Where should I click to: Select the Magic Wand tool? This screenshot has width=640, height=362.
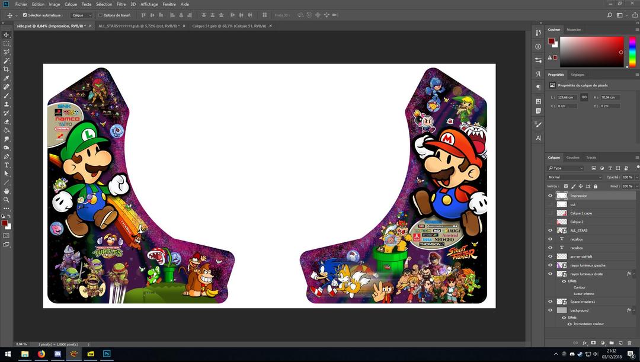pos(6,61)
